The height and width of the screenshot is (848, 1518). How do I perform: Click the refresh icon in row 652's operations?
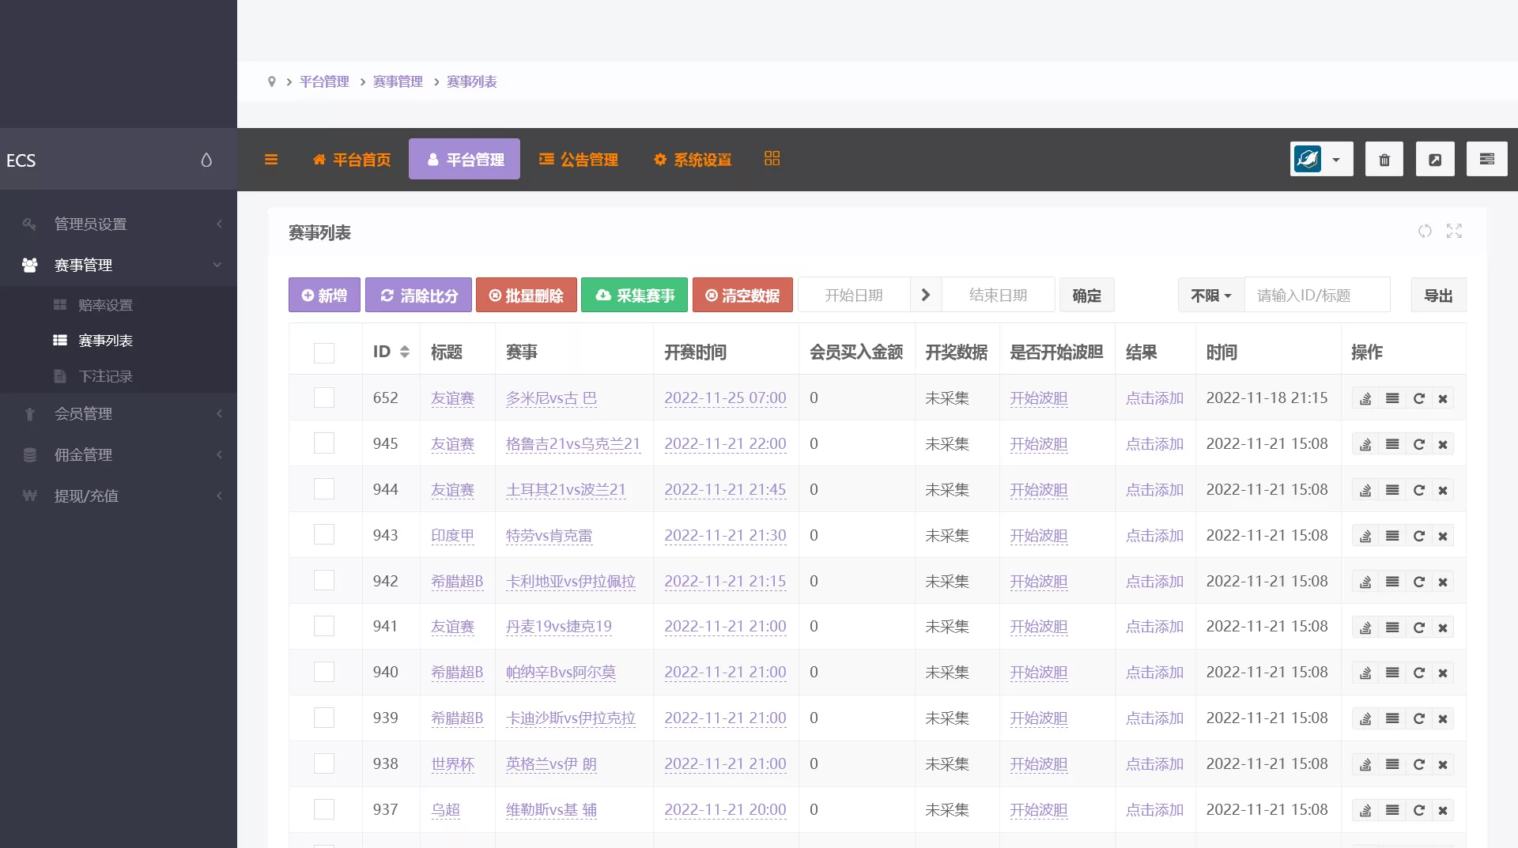pos(1419,398)
